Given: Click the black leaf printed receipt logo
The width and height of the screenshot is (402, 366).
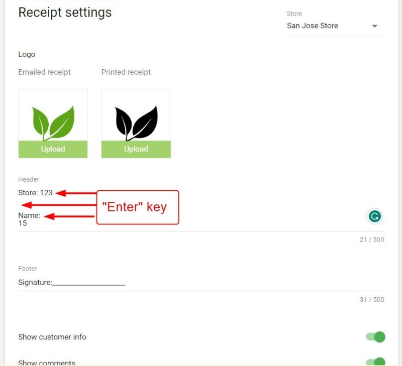Looking at the screenshot, I should (136, 123).
